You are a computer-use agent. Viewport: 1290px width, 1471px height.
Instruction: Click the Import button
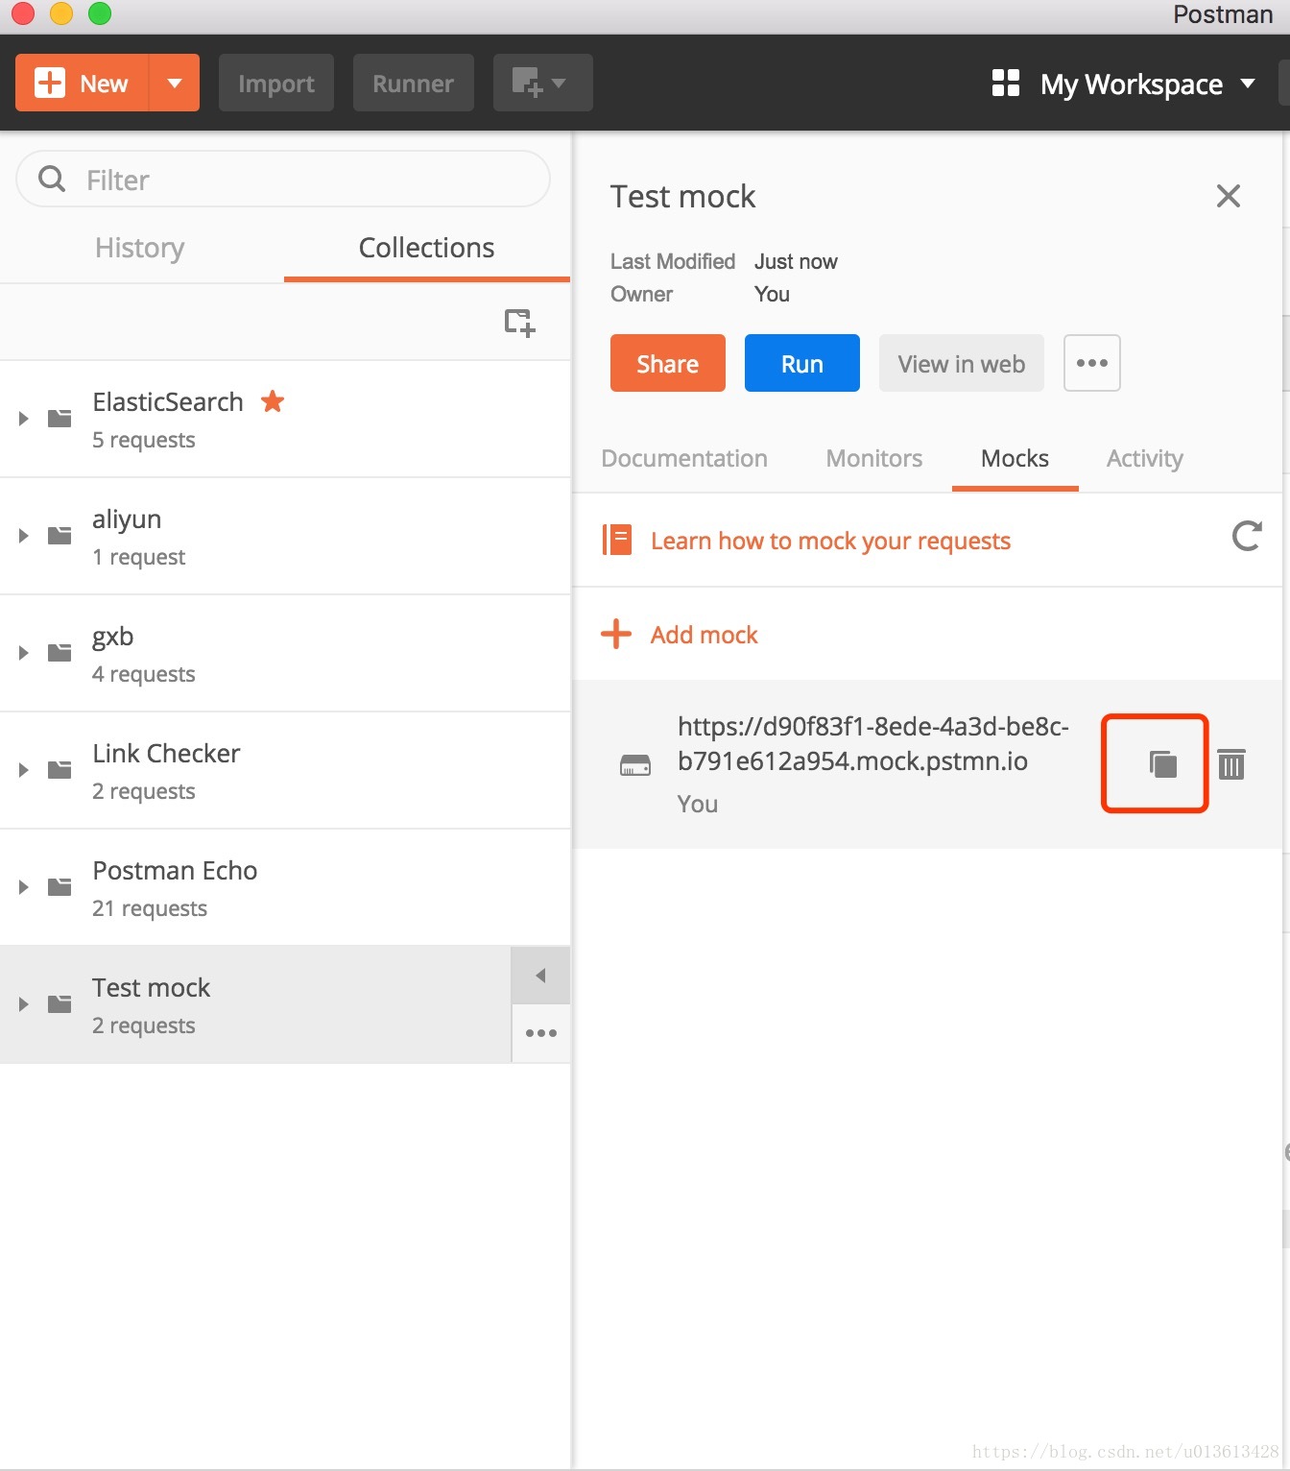pyautogui.click(x=276, y=83)
